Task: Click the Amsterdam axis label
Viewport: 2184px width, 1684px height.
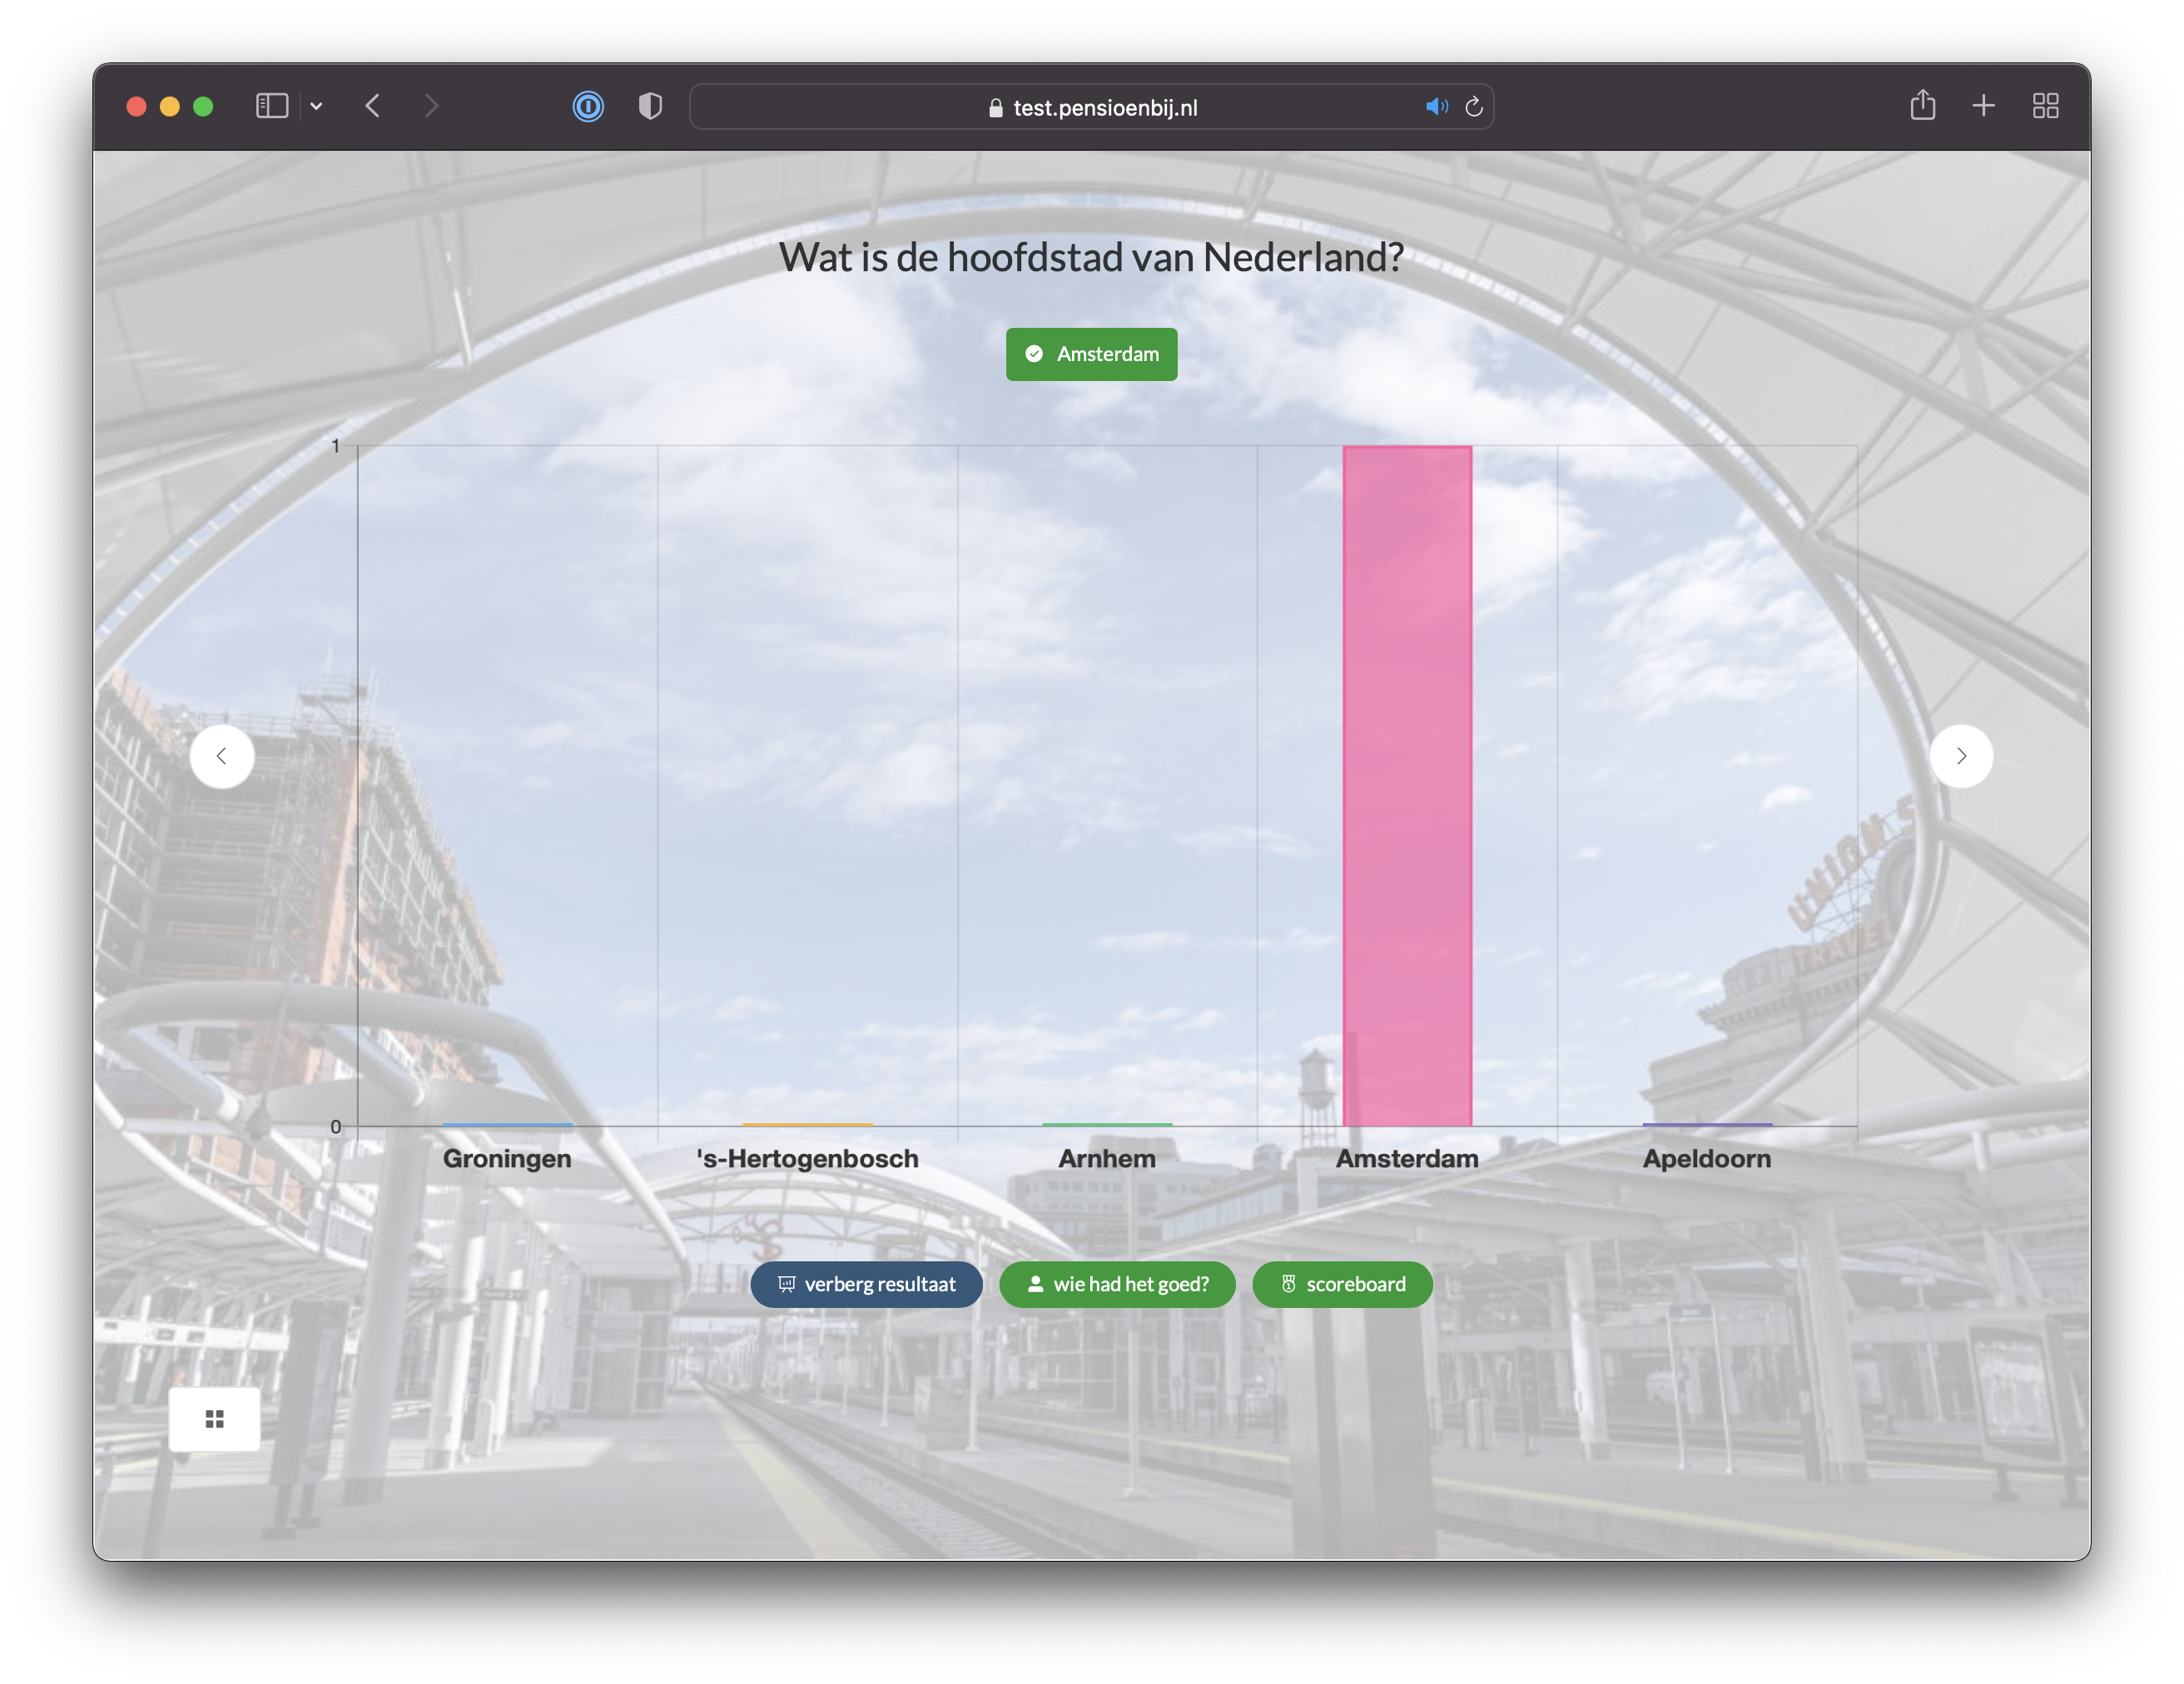Action: 1407,1158
